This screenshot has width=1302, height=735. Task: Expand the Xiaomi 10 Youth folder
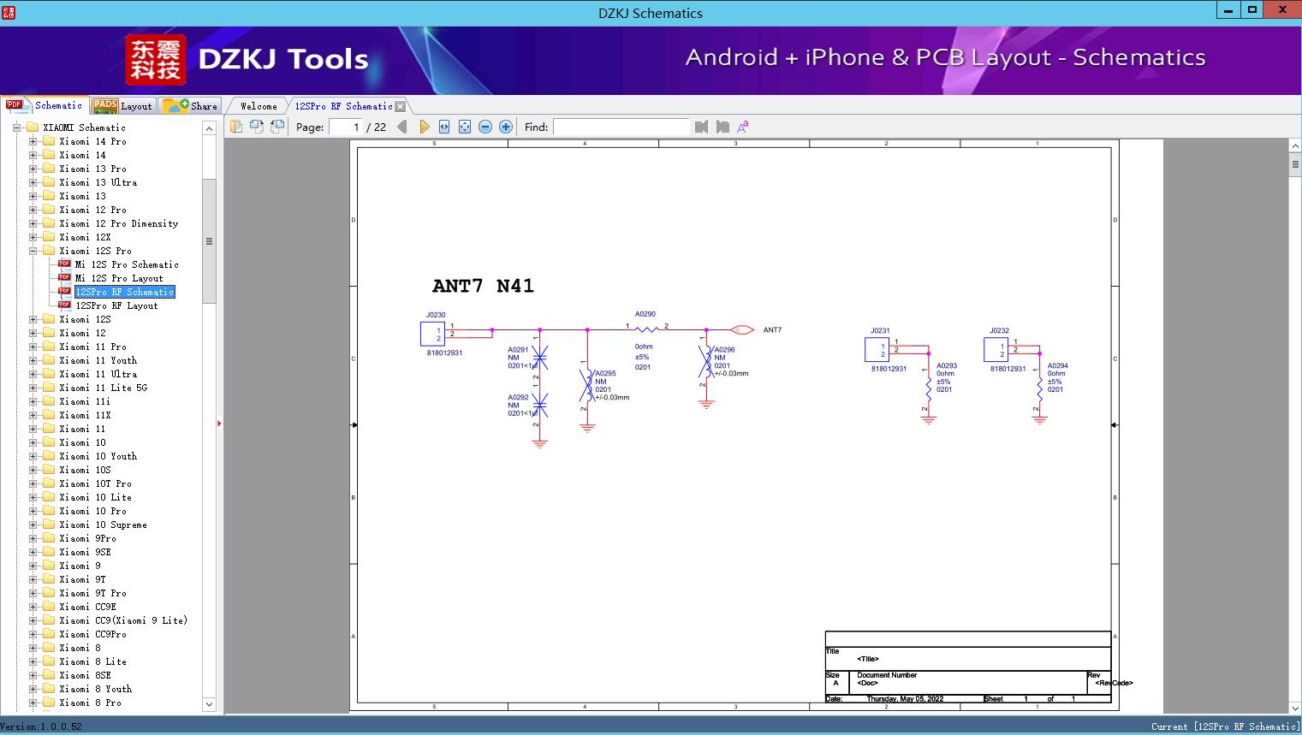click(x=33, y=456)
